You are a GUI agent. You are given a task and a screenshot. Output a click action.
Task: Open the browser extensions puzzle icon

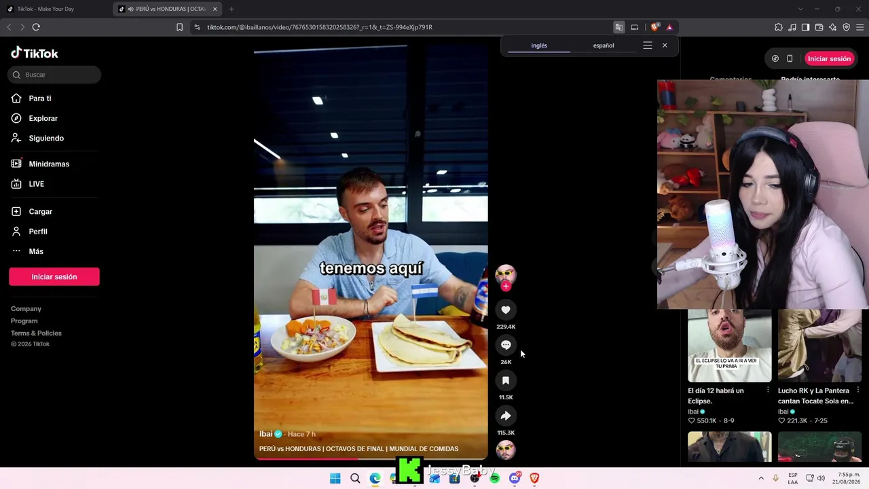pos(779,27)
